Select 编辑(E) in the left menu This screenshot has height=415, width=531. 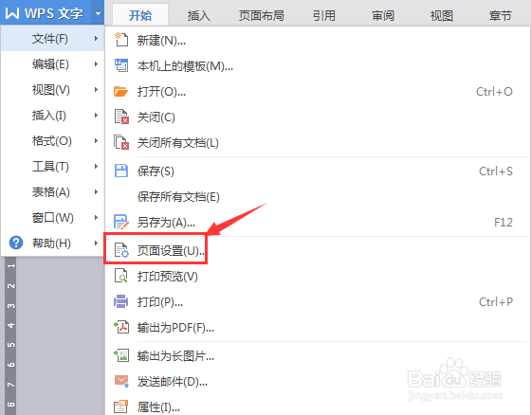point(52,64)
